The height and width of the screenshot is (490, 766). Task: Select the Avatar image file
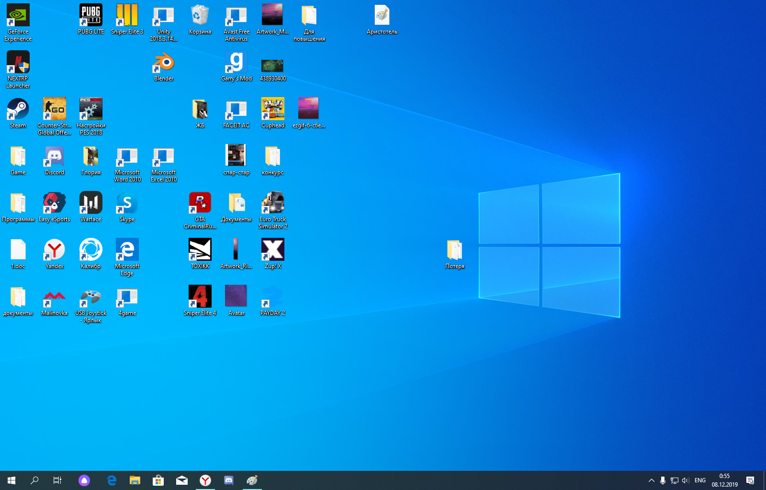pyautogui.click(x=237, y=301)
